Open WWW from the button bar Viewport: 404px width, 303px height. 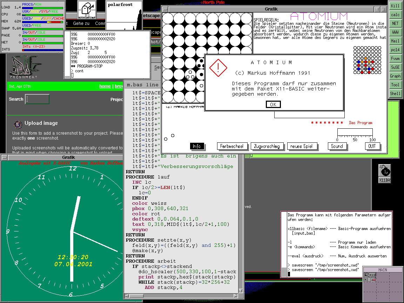[x=395, y=32]
